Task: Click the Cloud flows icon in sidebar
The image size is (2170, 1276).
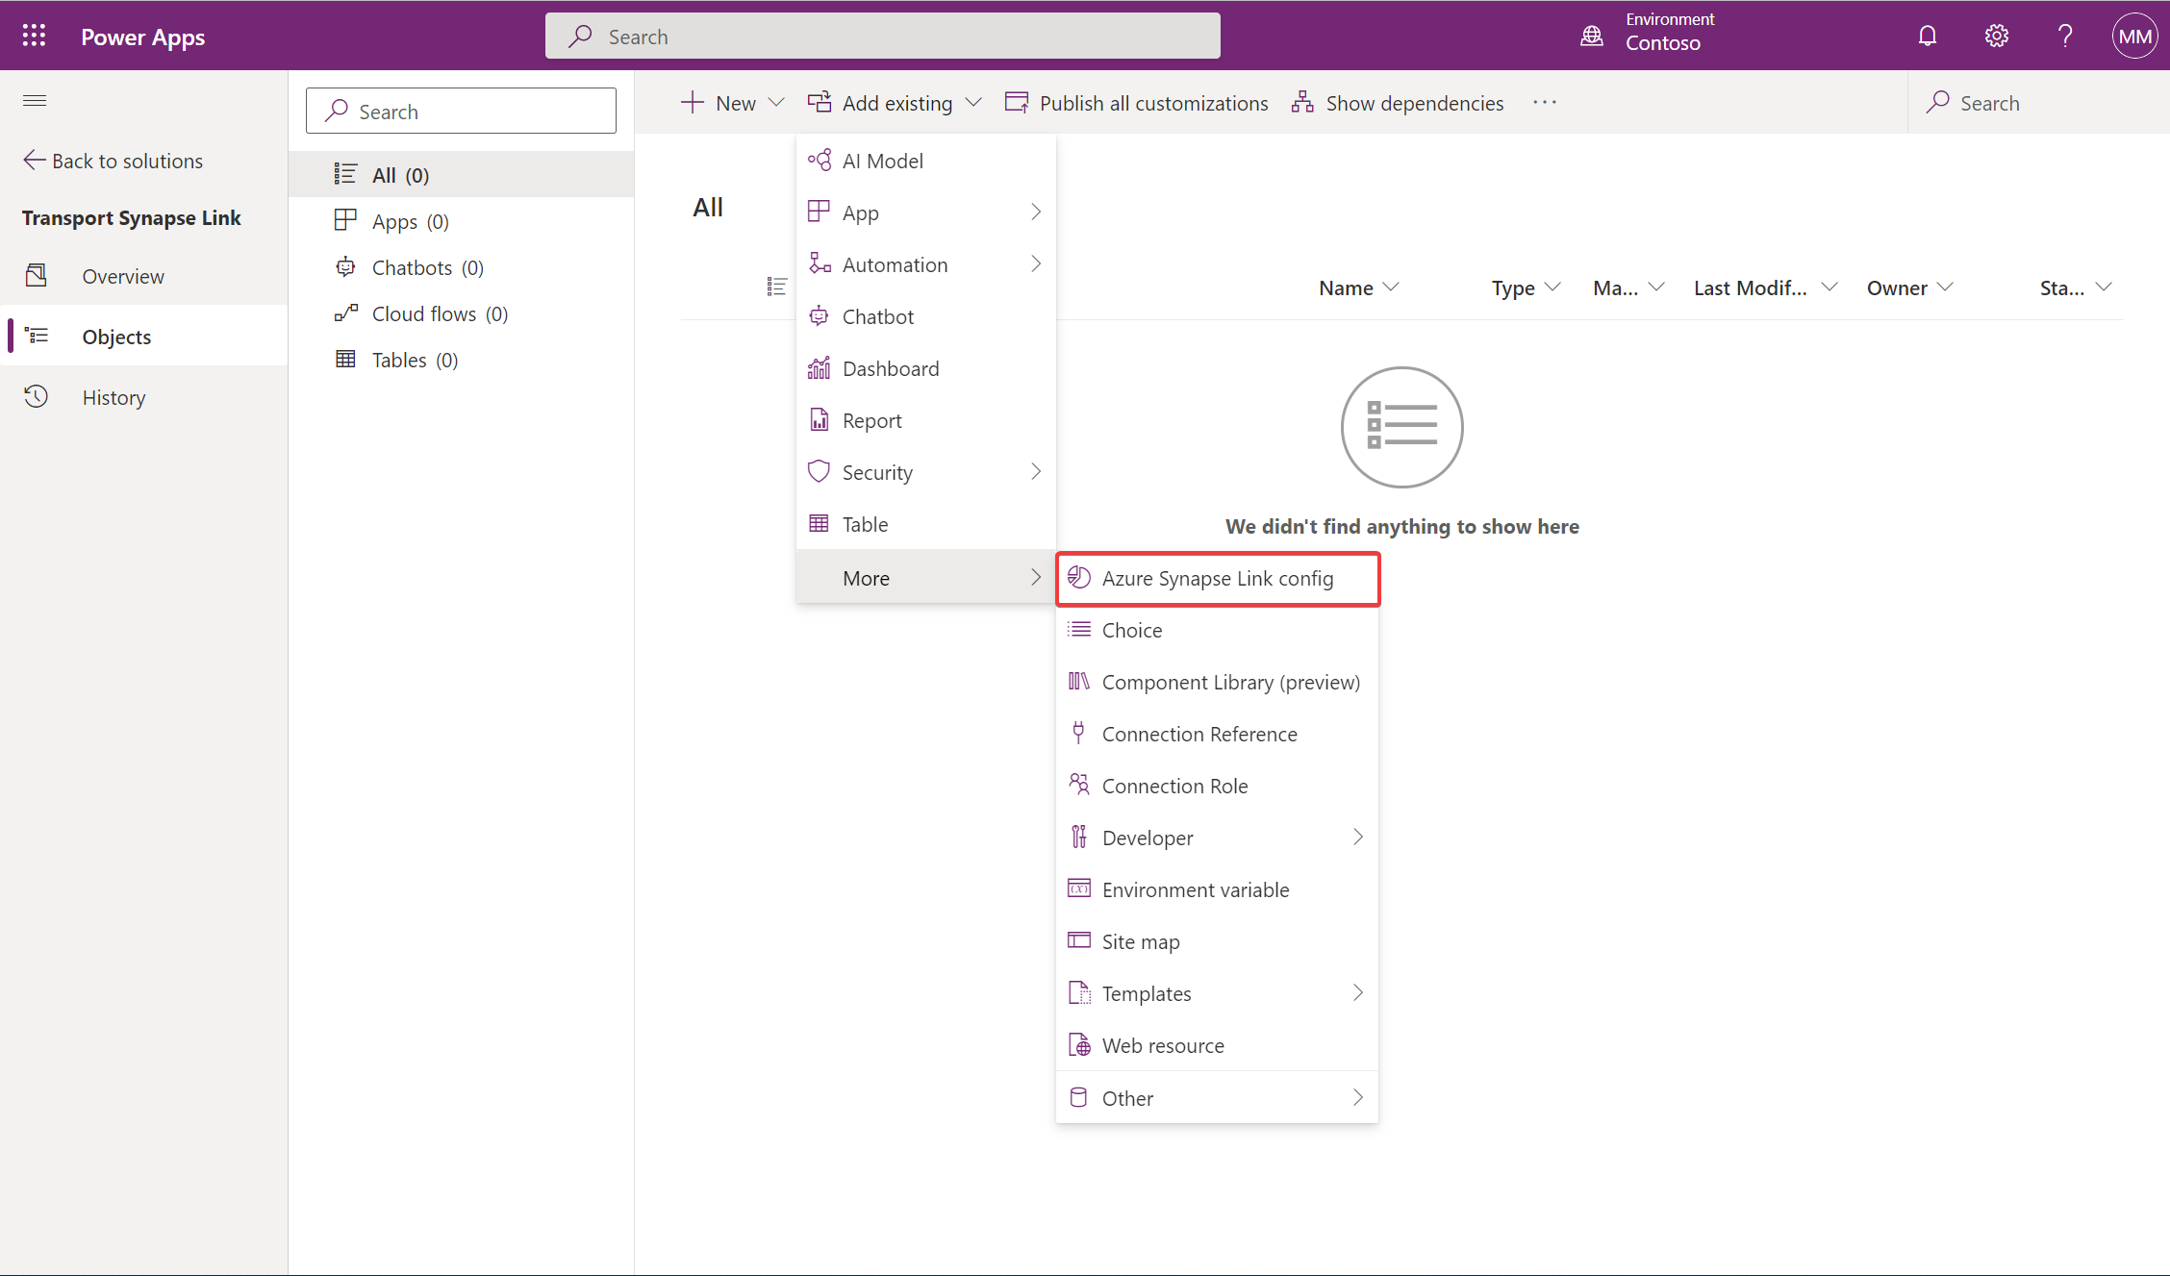Action: tap(343, 313)
